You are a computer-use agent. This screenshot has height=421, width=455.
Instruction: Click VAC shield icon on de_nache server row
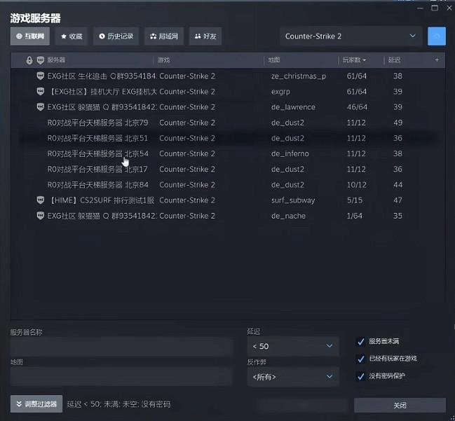coord(41,216)
